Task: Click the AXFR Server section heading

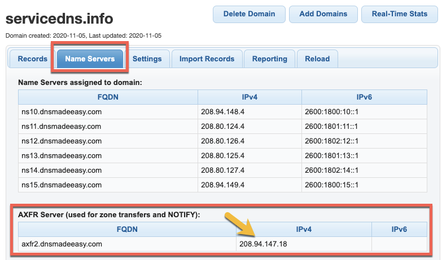Action: click(x=109, y=215)
